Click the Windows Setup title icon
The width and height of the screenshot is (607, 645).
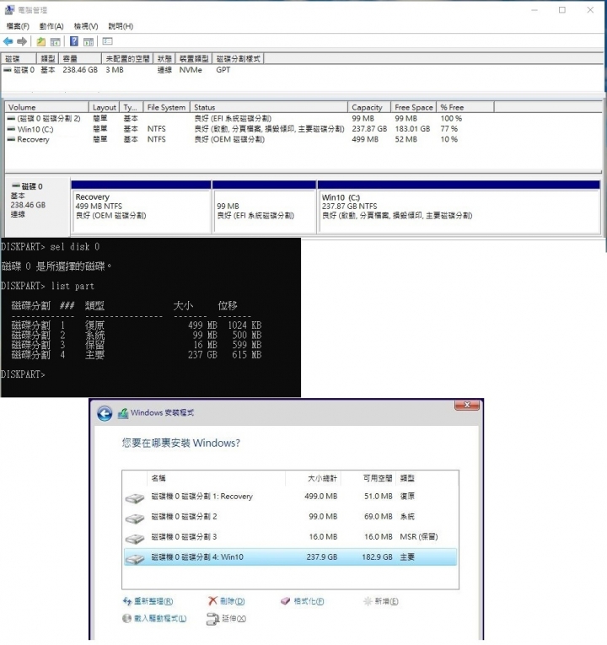coord(123,413)
